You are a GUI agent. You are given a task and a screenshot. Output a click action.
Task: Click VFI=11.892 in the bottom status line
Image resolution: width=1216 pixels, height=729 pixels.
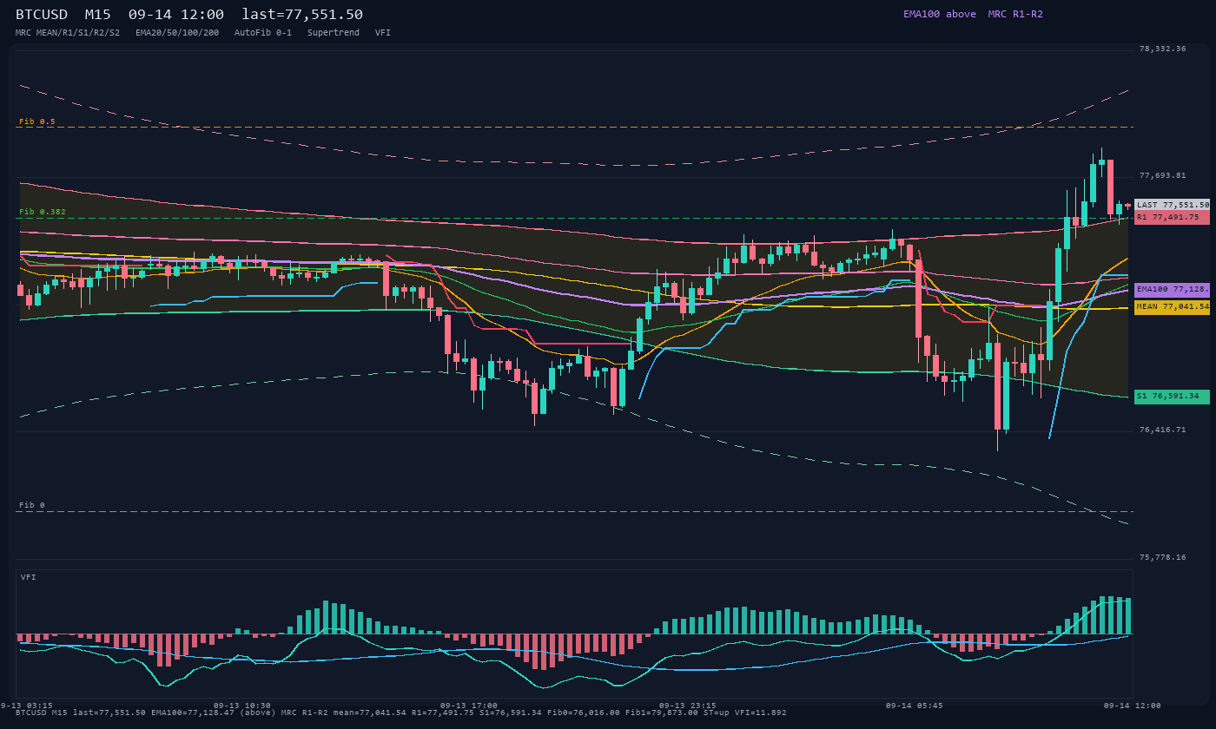[x=761, y=713]
